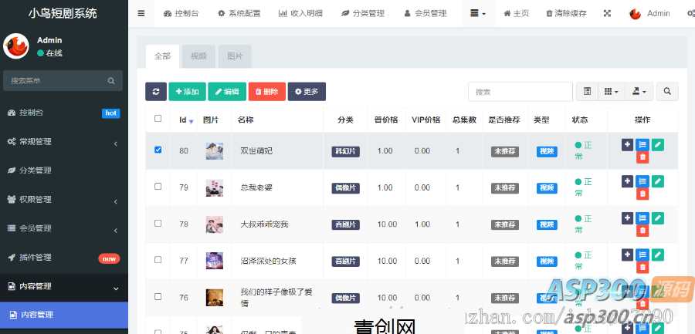Click green pencil edit icon in row 80
Viewport: 695px width, 334px height.
coord(658,144)
